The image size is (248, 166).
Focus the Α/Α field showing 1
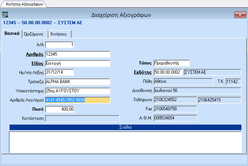click(59, 45)
